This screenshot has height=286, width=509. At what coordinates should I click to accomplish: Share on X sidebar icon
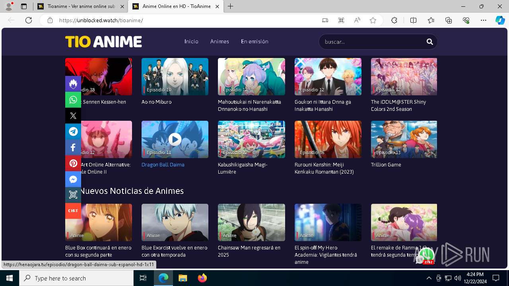click(x=73, y=116)
